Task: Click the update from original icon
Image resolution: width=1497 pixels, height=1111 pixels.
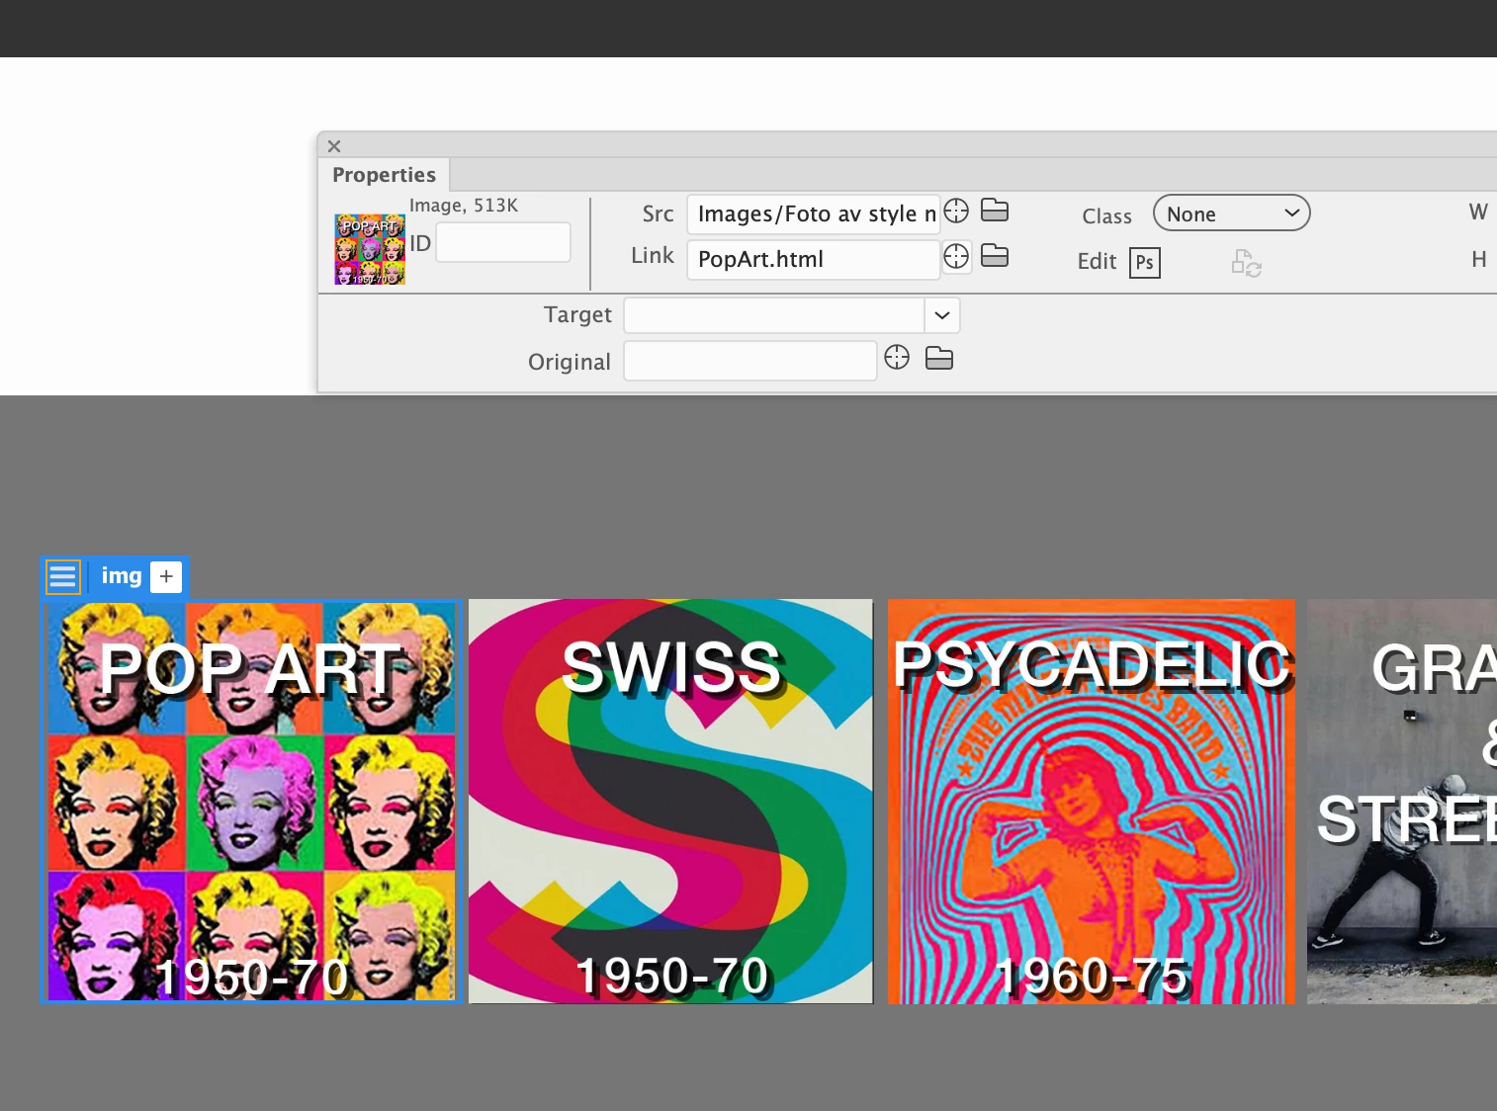Action: (1246, 263)
